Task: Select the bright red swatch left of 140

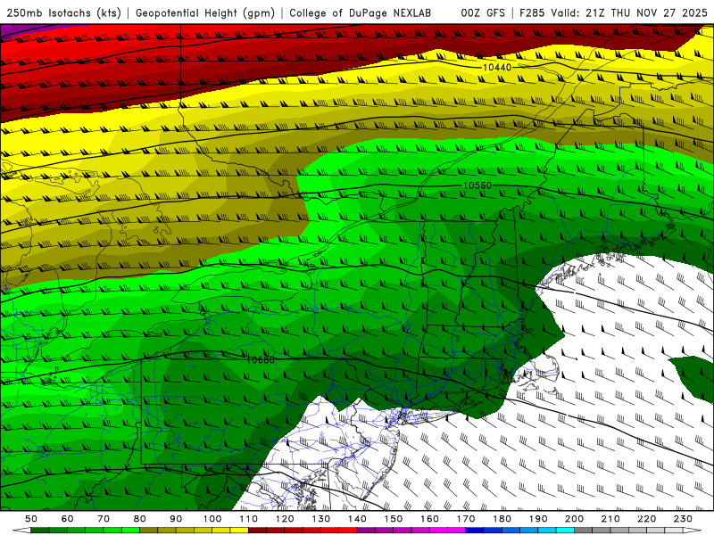Action: [348, 531]
